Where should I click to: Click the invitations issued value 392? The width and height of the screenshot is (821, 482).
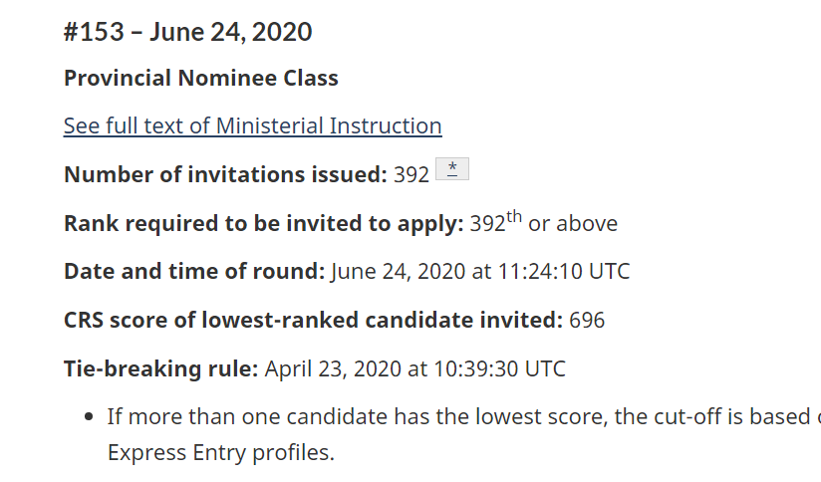pos(411,174)
